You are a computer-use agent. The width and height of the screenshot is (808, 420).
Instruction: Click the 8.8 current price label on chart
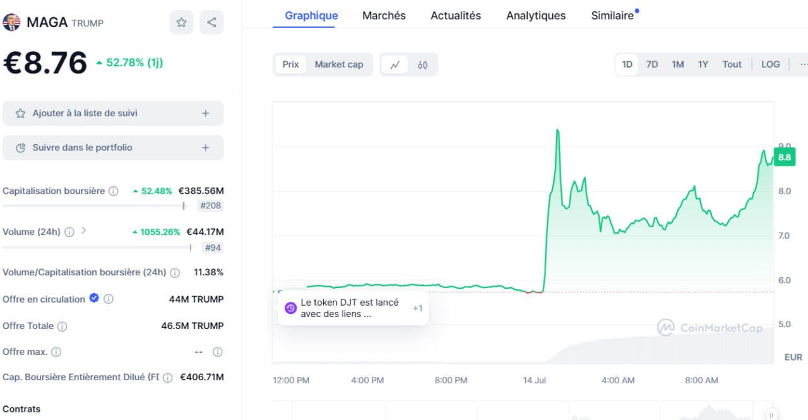click(x=785, y=157)
